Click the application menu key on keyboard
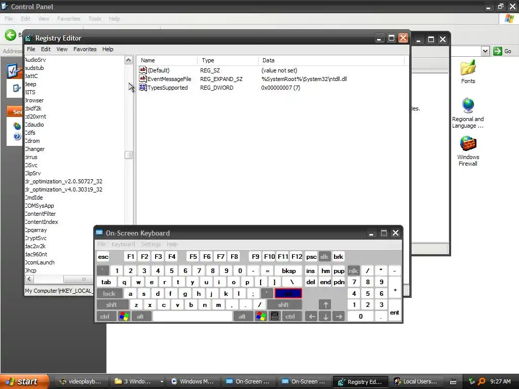This screenshot has width=519, height=389. (274, 317)
